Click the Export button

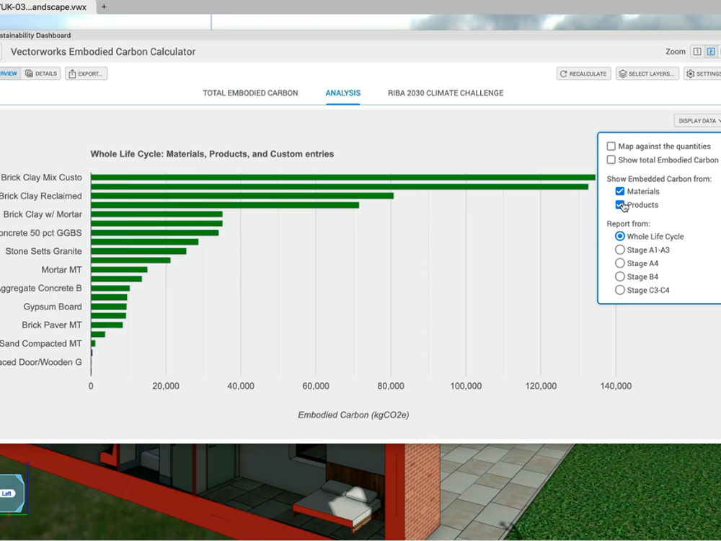(86, 74)
